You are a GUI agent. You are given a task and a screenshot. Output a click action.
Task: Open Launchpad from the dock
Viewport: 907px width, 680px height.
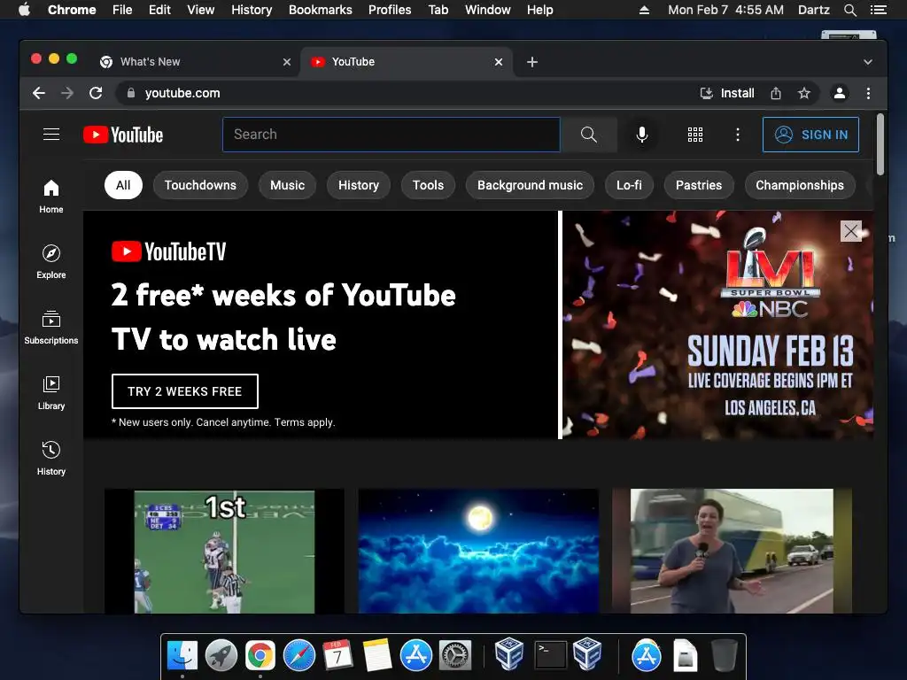pyautogui.click(x=221, y=655)
